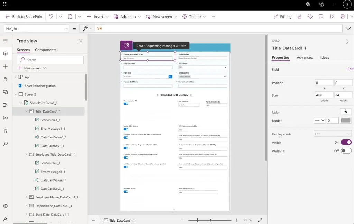Open the Variables panel using {x} icon

(6, 117)
